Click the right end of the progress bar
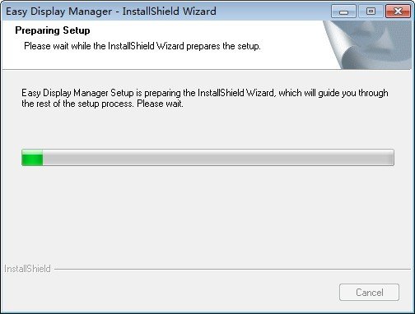 coord(391,158)
